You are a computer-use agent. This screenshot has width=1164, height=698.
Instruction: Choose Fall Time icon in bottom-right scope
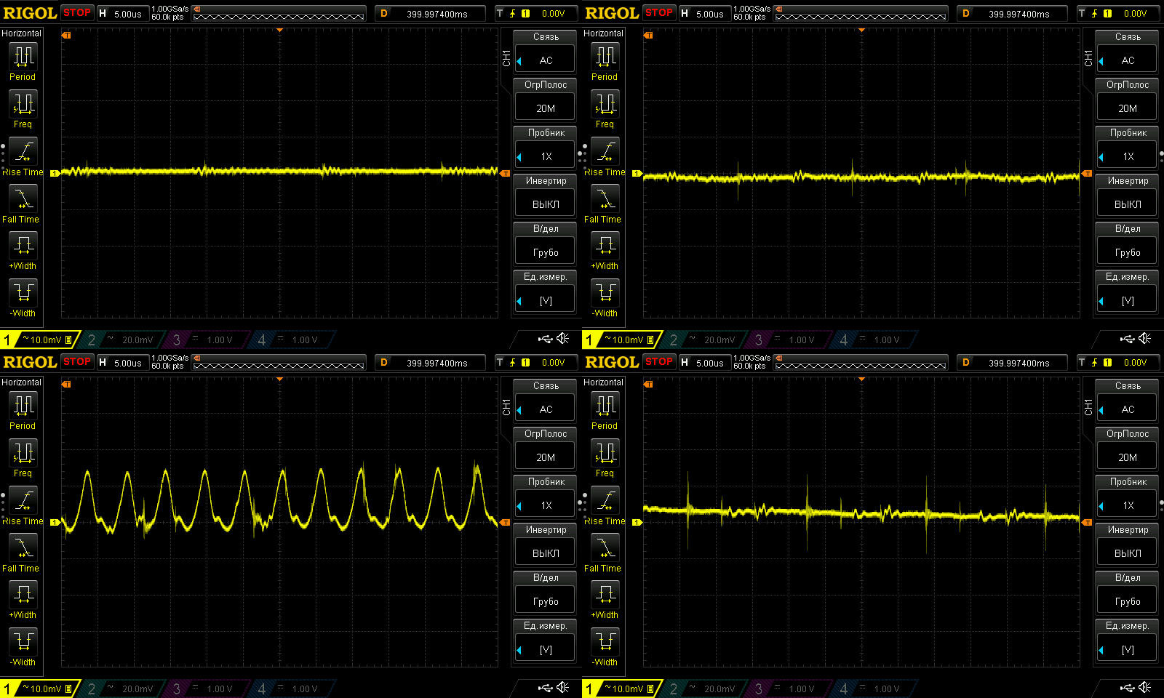coord(605,547)
